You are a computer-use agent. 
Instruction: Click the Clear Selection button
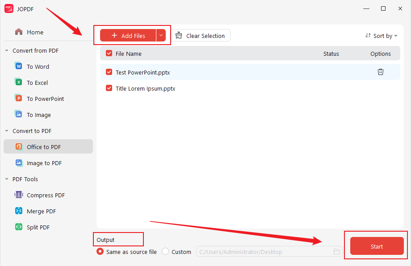[x=201, y=35]
